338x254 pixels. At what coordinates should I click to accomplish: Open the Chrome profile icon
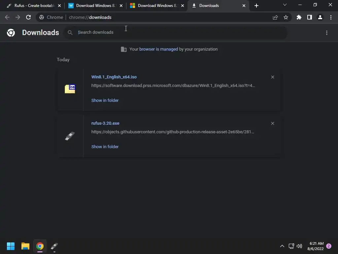[x=320, y=17]
